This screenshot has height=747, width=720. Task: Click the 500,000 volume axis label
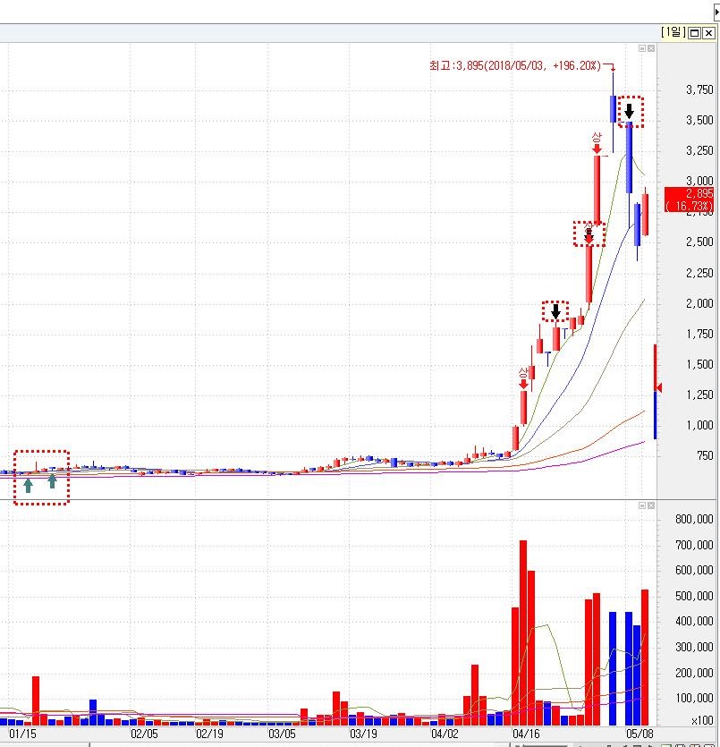click(x=694, y=596)
